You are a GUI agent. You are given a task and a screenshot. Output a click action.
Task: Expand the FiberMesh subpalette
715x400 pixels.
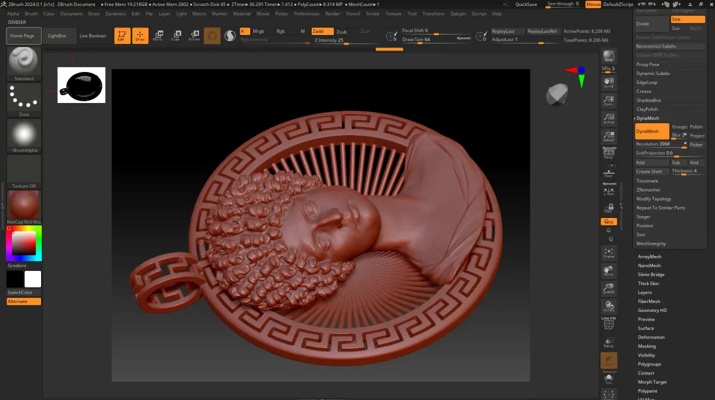point(649,301)
